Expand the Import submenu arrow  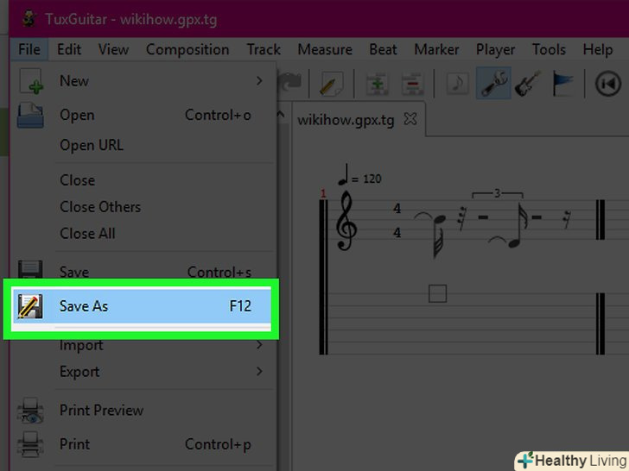point(259,344)
